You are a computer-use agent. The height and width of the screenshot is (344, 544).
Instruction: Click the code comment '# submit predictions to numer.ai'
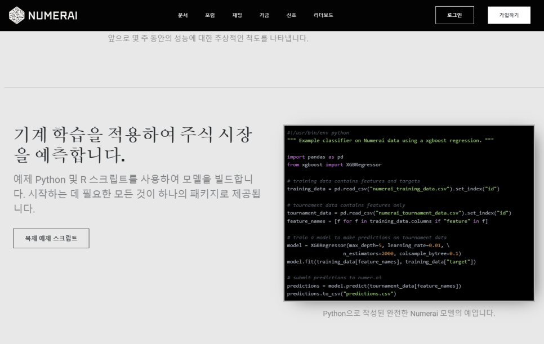334,278
